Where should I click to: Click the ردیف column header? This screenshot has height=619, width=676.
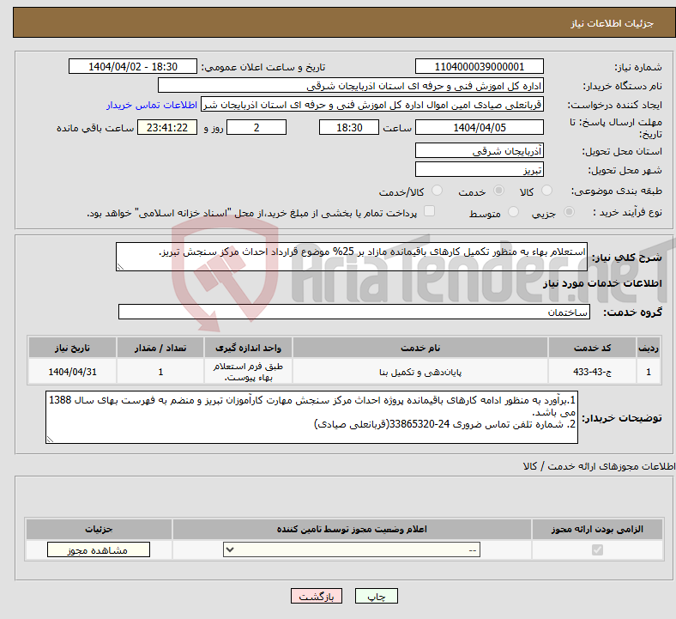click(x=649, y=348)
